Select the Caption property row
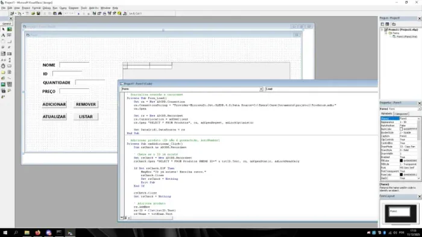This screenshot has width=422, height=237. click(399, 136)
